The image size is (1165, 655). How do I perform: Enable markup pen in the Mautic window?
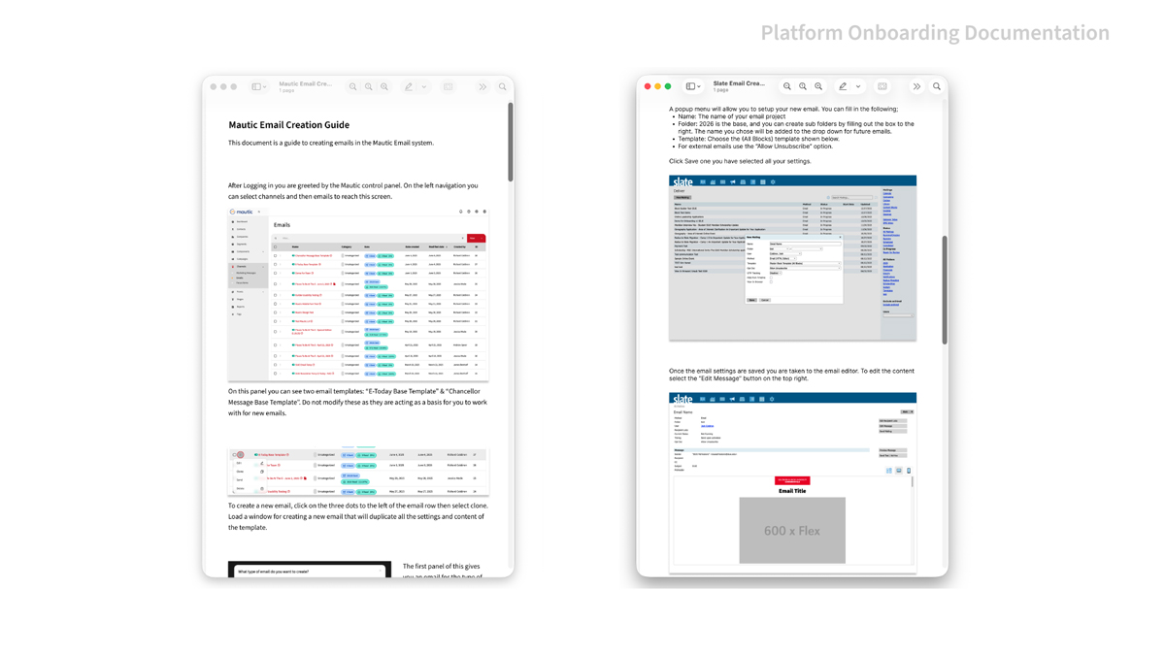[409, 86]
